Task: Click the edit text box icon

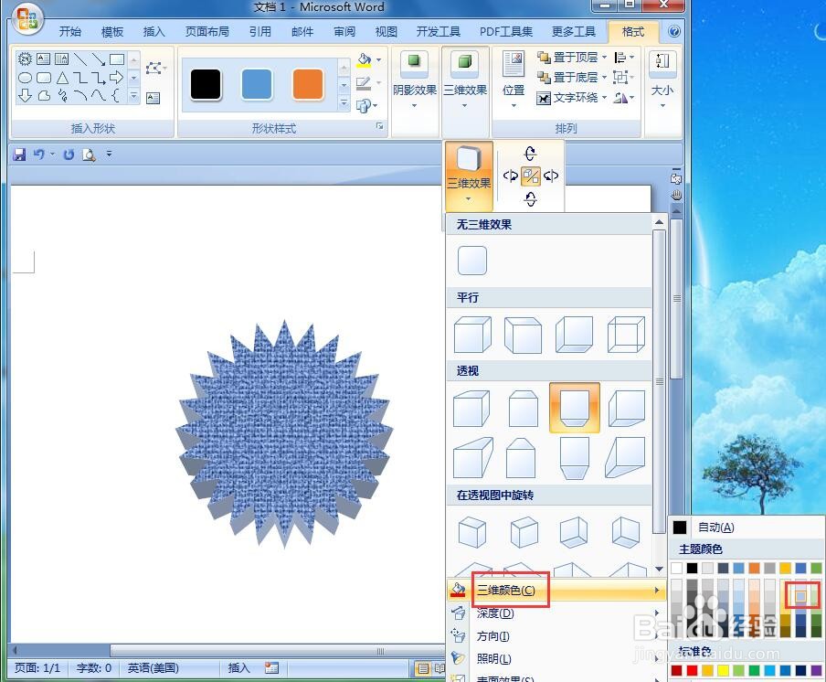Action: 154,98
